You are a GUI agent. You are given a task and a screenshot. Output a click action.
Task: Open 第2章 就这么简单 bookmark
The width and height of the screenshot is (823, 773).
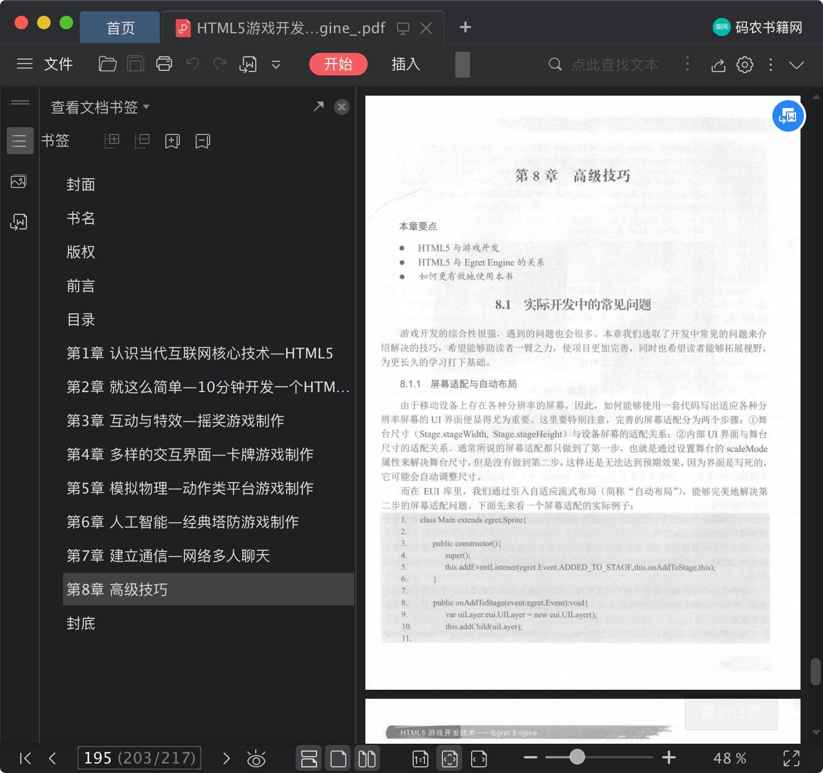tap(208, 387)
